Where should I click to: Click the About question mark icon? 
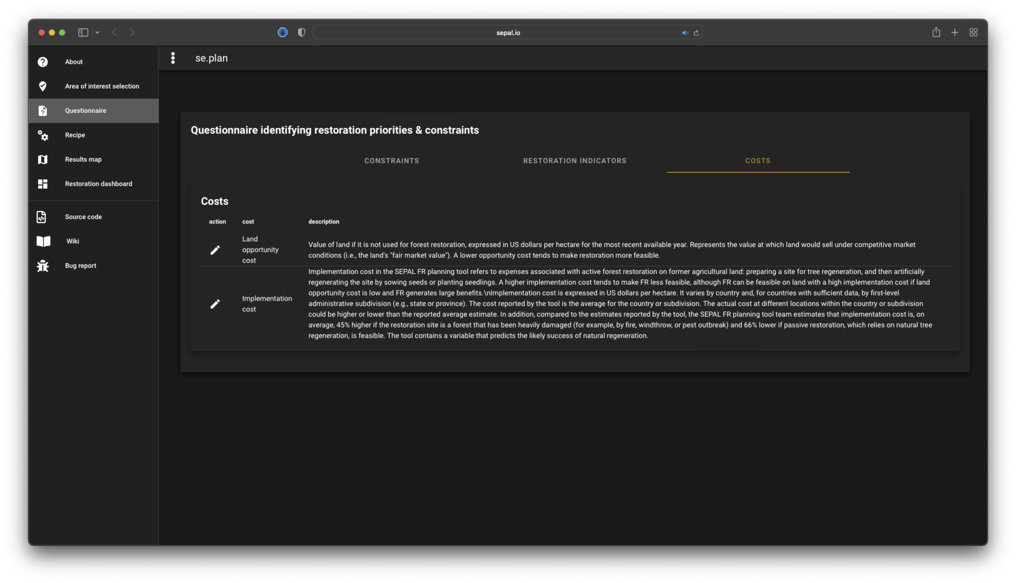[42, 62]
